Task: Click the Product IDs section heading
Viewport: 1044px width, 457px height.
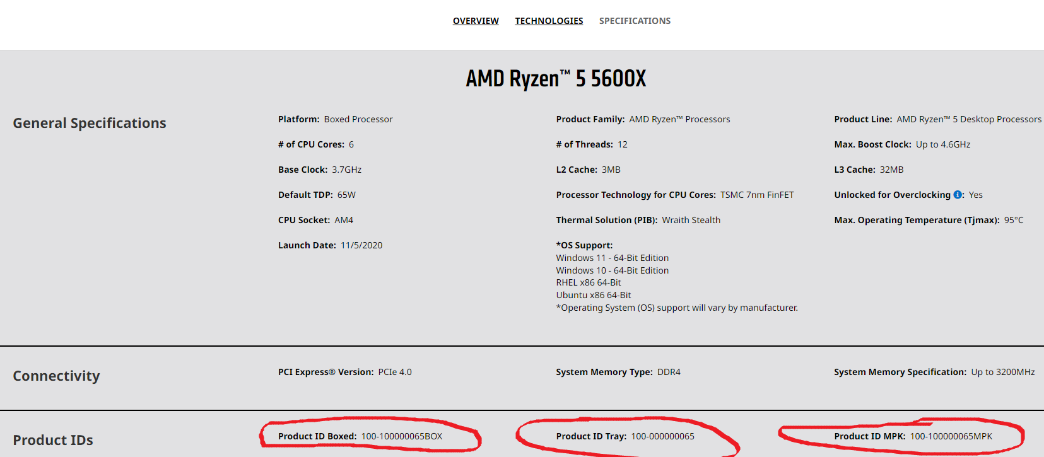Action: (53, 440)
